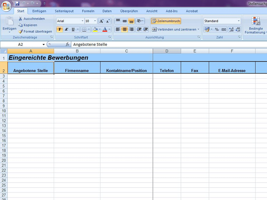Click the fx insert function icon
The width and height of the screenshot is (267, 200).
point(67,44)
